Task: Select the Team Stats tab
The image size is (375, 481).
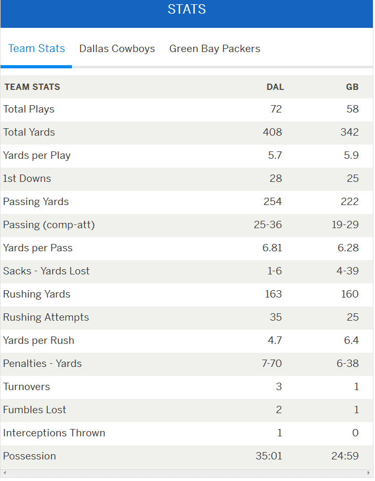Action: pyautogui.click(x=37, y=49)
